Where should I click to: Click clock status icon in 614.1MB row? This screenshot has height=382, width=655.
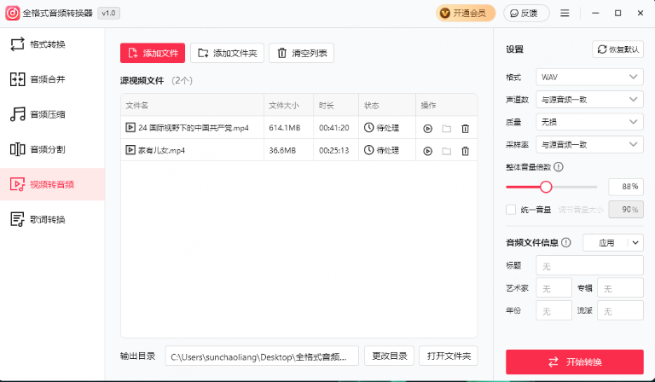click(x=368, y=127)
